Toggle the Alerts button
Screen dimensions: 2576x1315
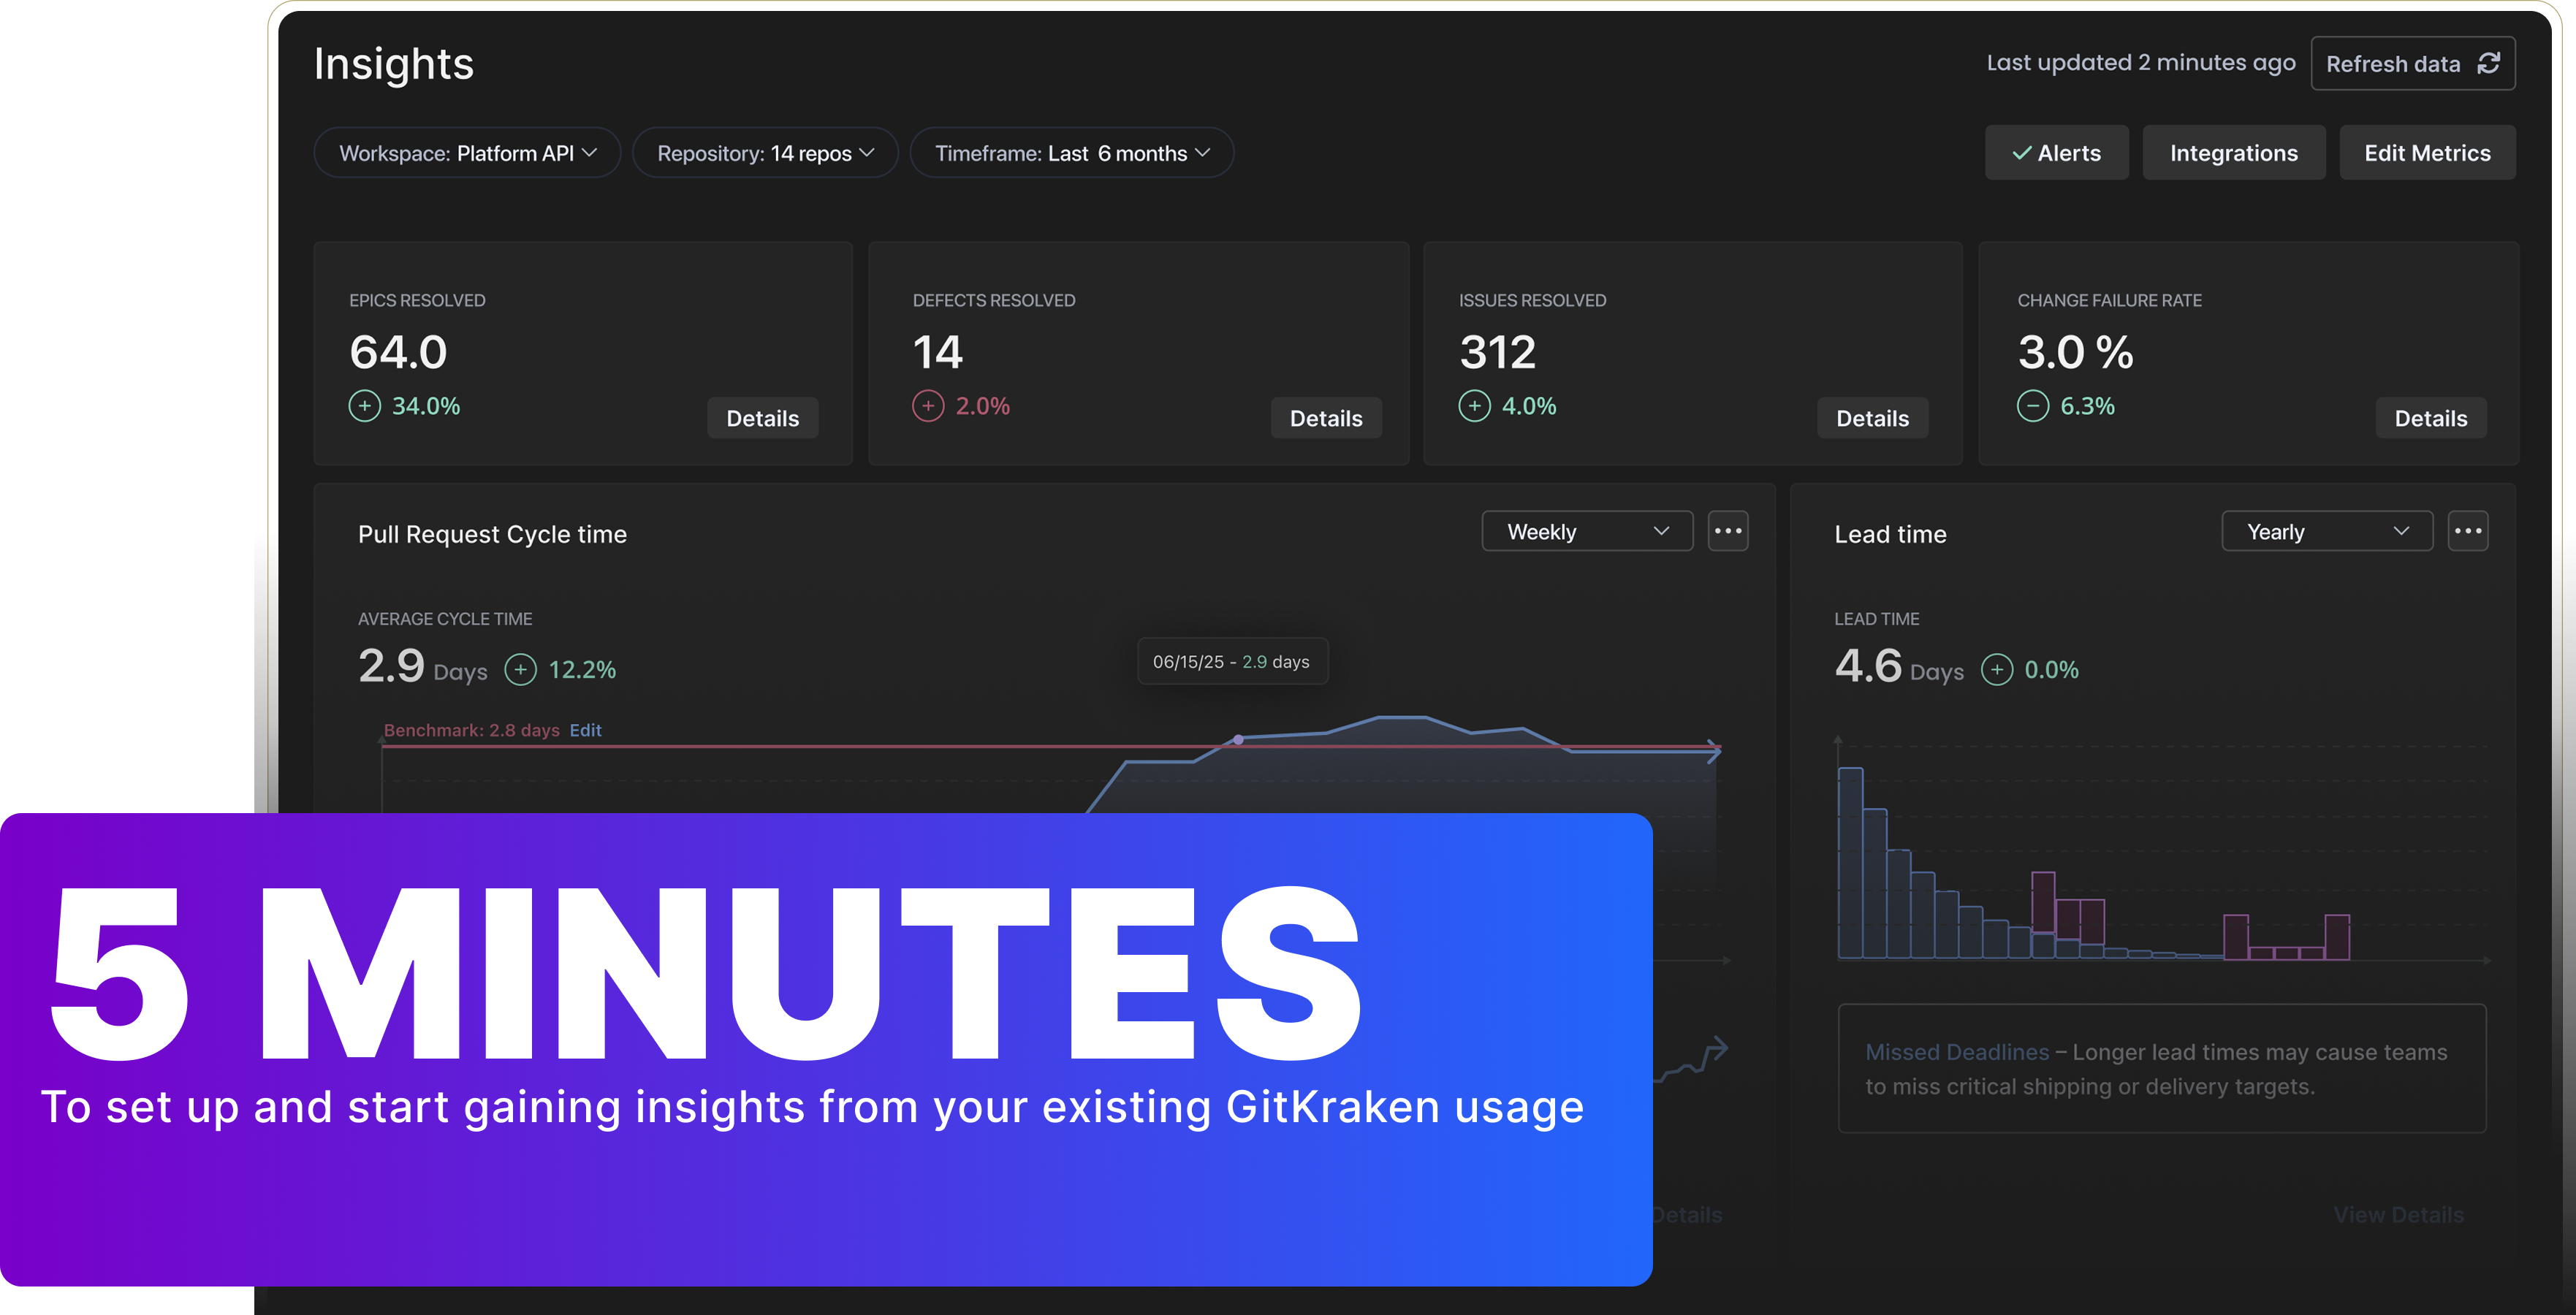coord(2056,153)
